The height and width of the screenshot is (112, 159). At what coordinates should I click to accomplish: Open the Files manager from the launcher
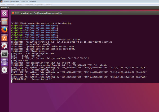[4, 22]
